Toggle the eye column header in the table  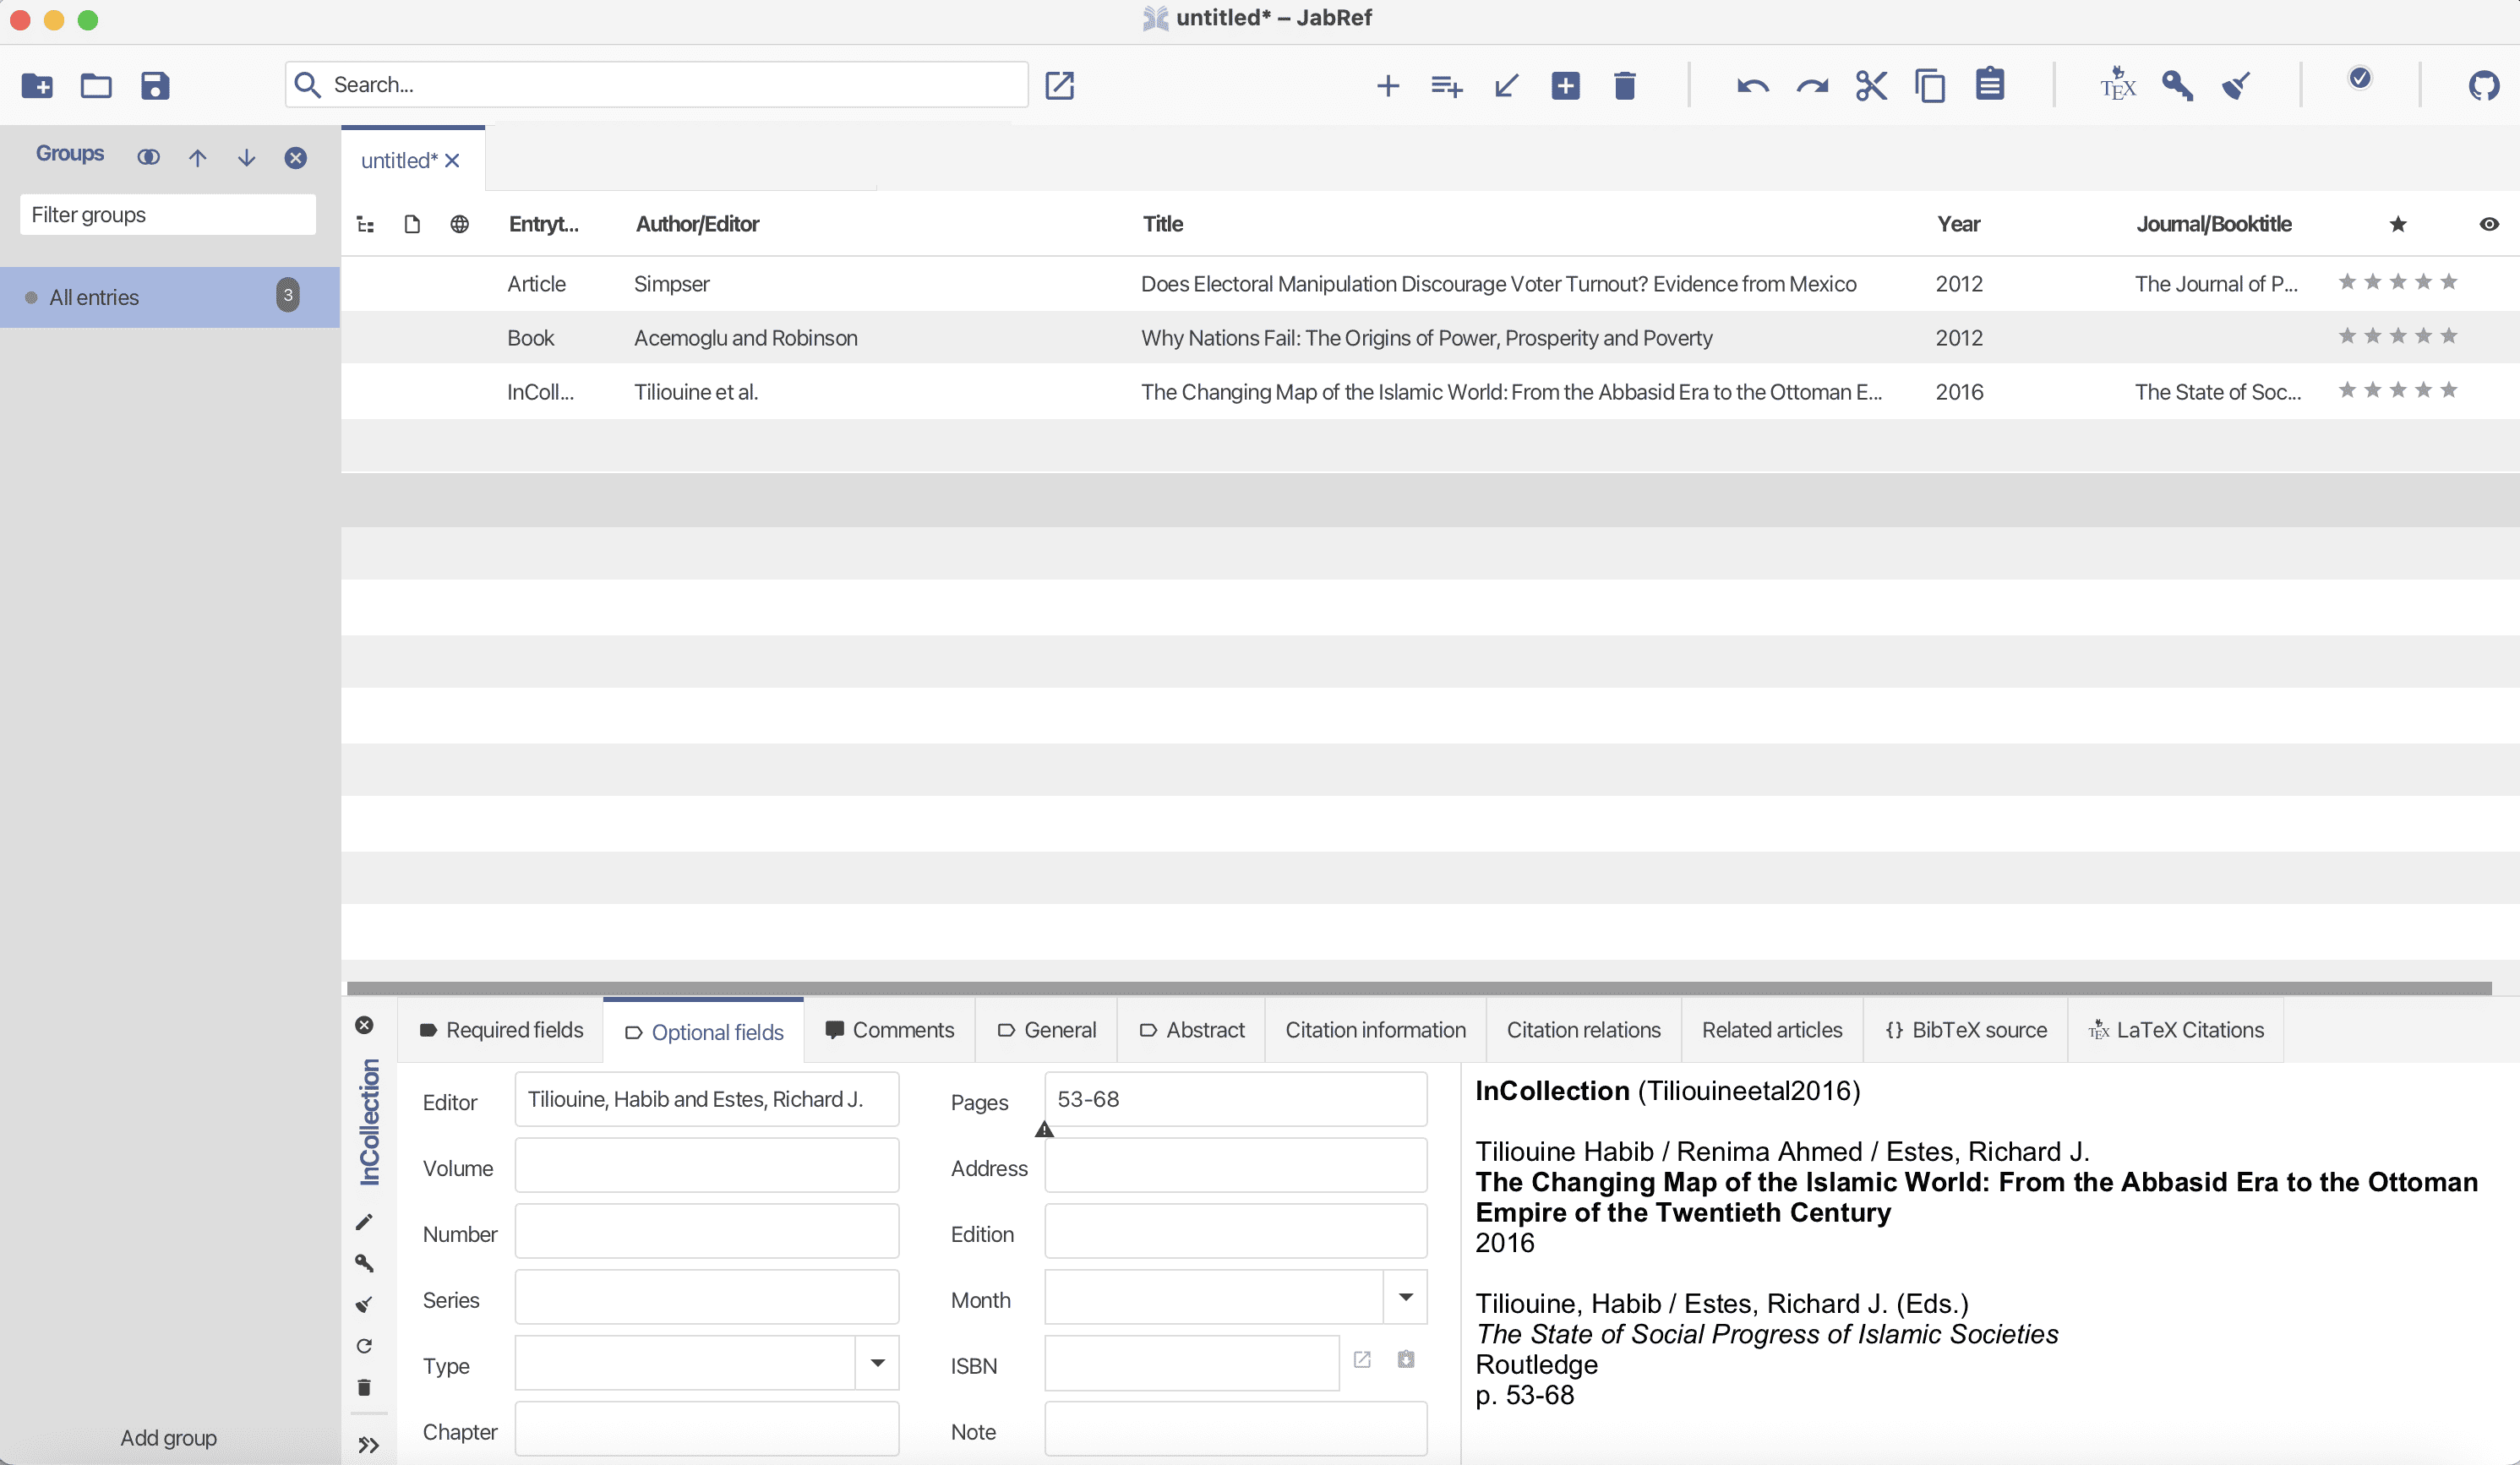2489,224
